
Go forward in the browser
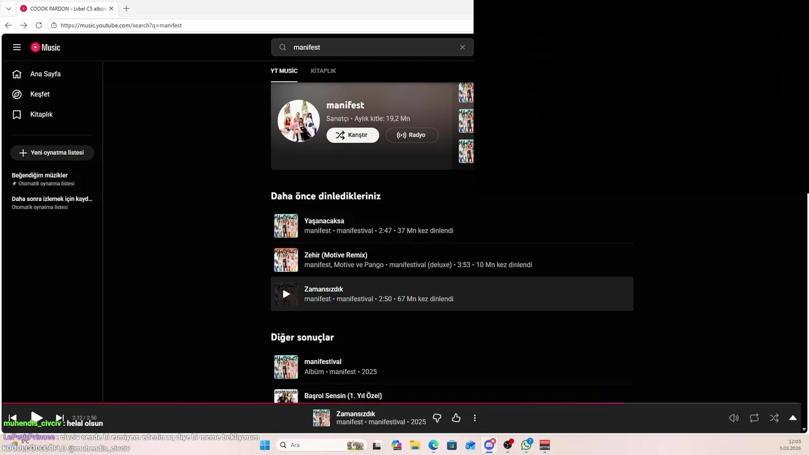click(23, 25)
